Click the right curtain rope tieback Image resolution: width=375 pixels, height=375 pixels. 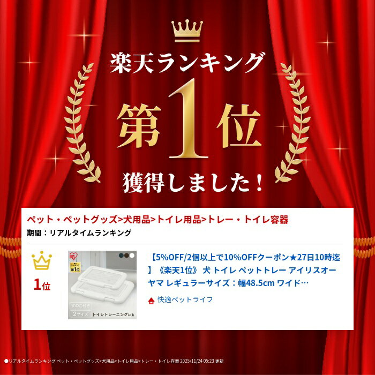[x=364, y=247]
